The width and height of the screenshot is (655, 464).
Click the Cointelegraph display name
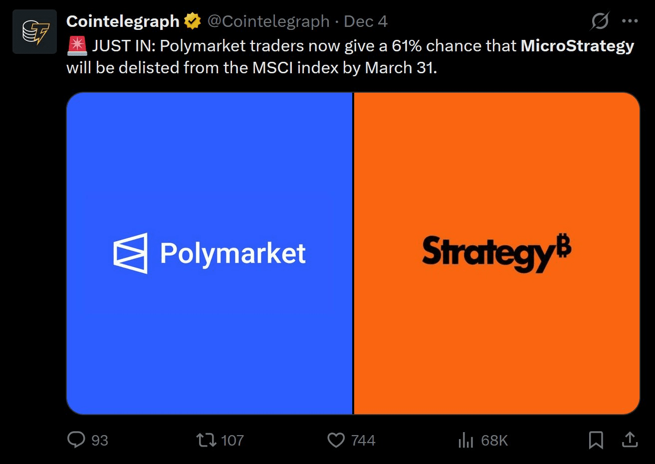pyautogui.click(x=123, y=21)
